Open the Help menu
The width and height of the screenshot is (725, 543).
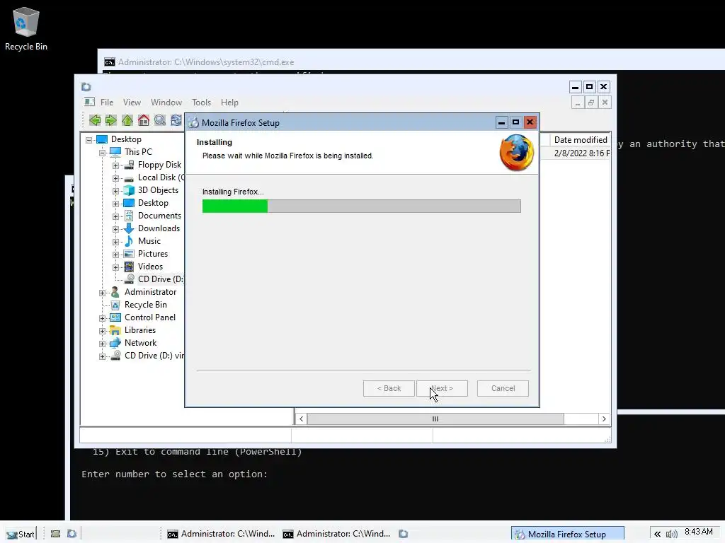tap(229, 103)
